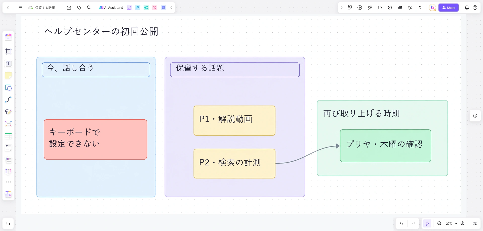483x231 pixels.
Task: Select the P1・解説動画 card
Action: pyautogui.click(x=234, y=121)
